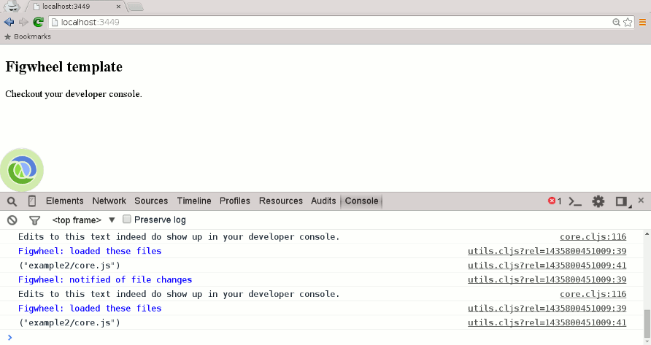Open the first core.cljs:116 source link
This screenshot has width=651, height=345.
tap(593, 236)
